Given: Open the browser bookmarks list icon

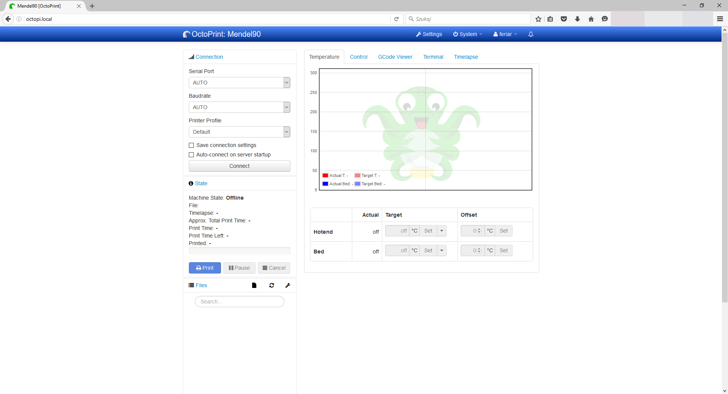Looking at the screenshot, I should (x=550, y=19).
